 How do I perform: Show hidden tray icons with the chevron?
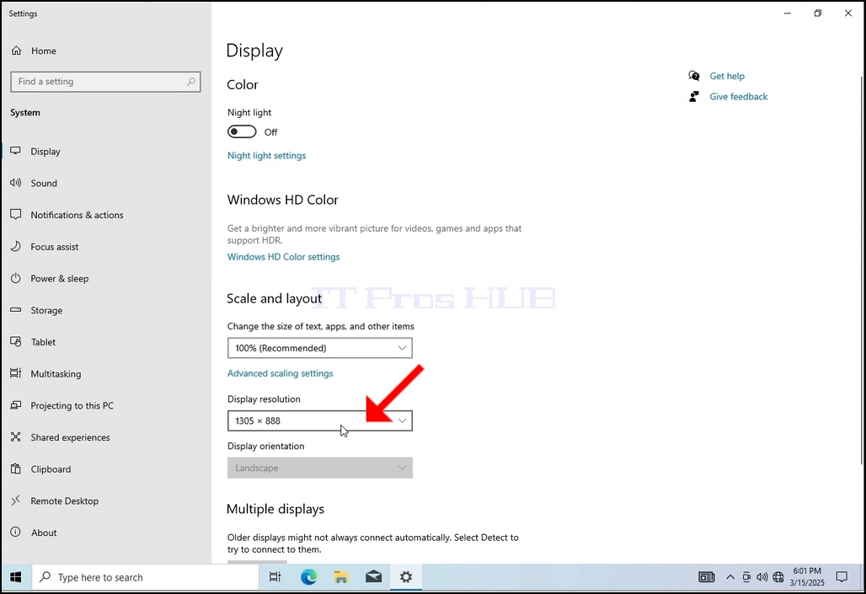coord(730,577)
